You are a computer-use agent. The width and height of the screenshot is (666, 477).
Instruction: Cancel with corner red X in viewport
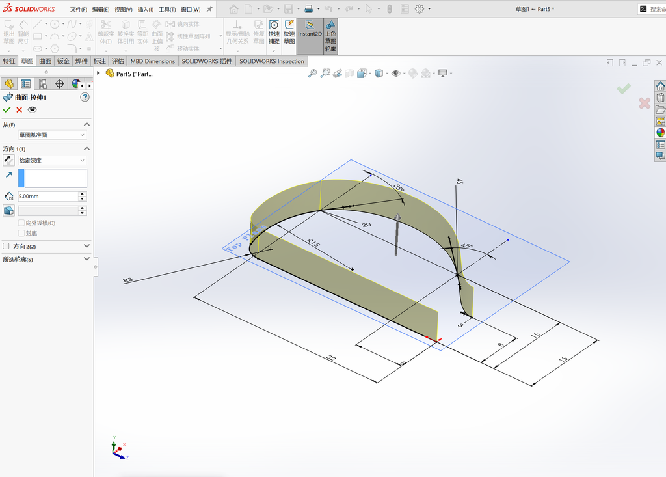[x=645, y=103]
